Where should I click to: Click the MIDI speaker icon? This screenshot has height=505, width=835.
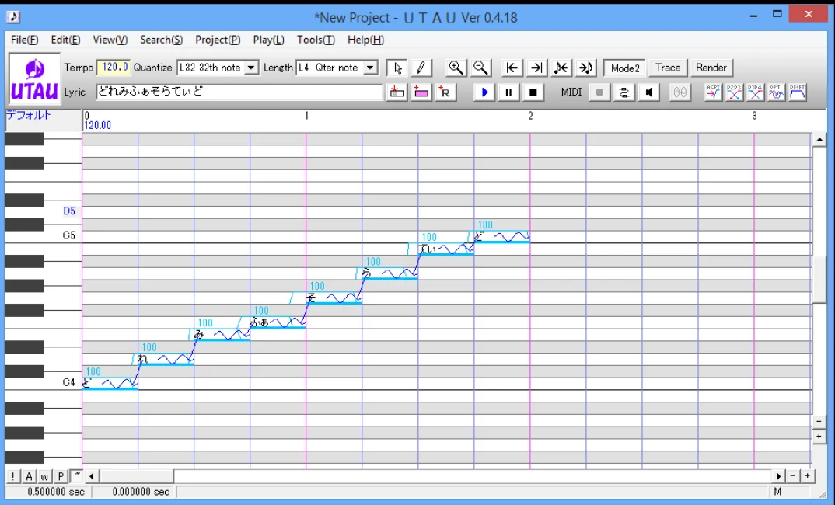pyautogui.click(x=648, y=92)
